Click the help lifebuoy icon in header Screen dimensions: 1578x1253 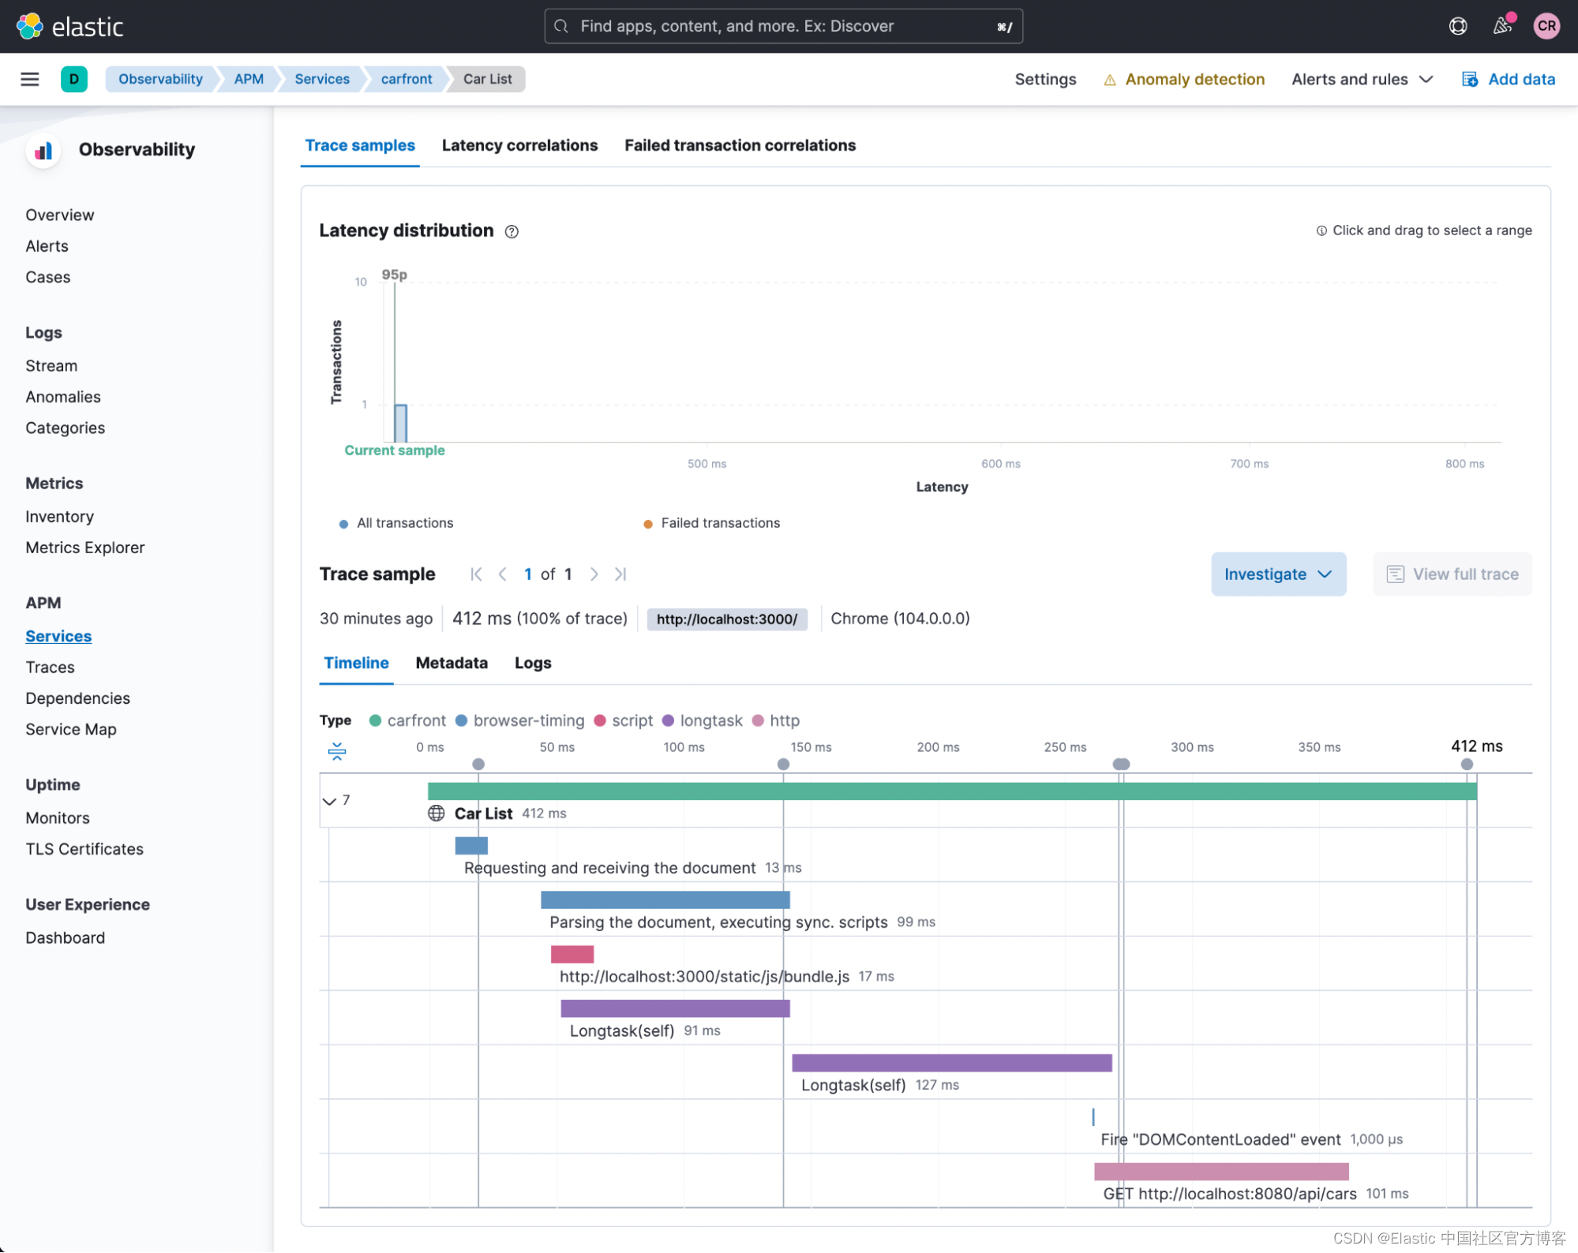tap(1457, 26)
